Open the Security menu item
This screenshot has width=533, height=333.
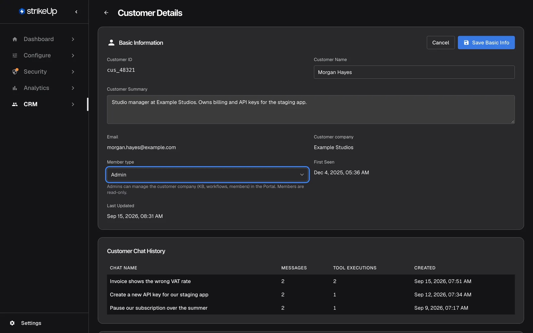pyautogui.click(x=44, y=72)
